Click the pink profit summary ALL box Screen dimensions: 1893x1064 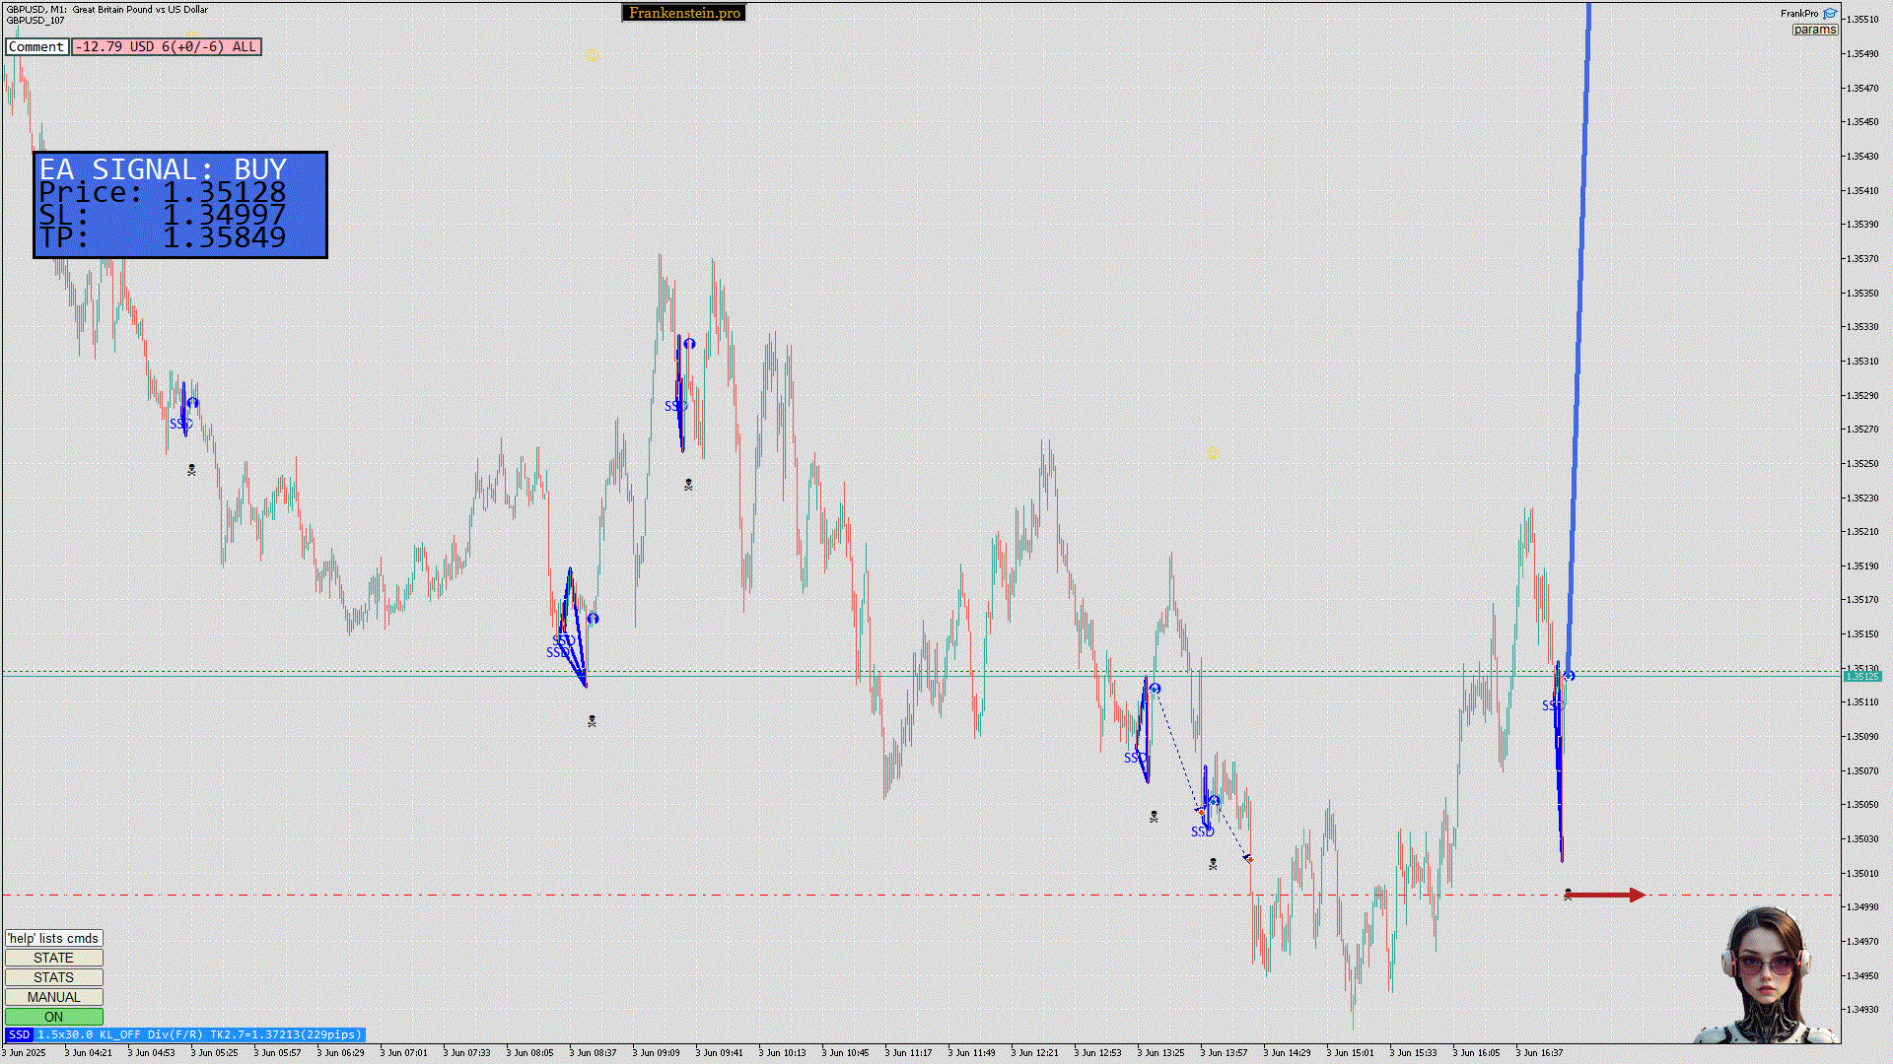click(166, 46)
